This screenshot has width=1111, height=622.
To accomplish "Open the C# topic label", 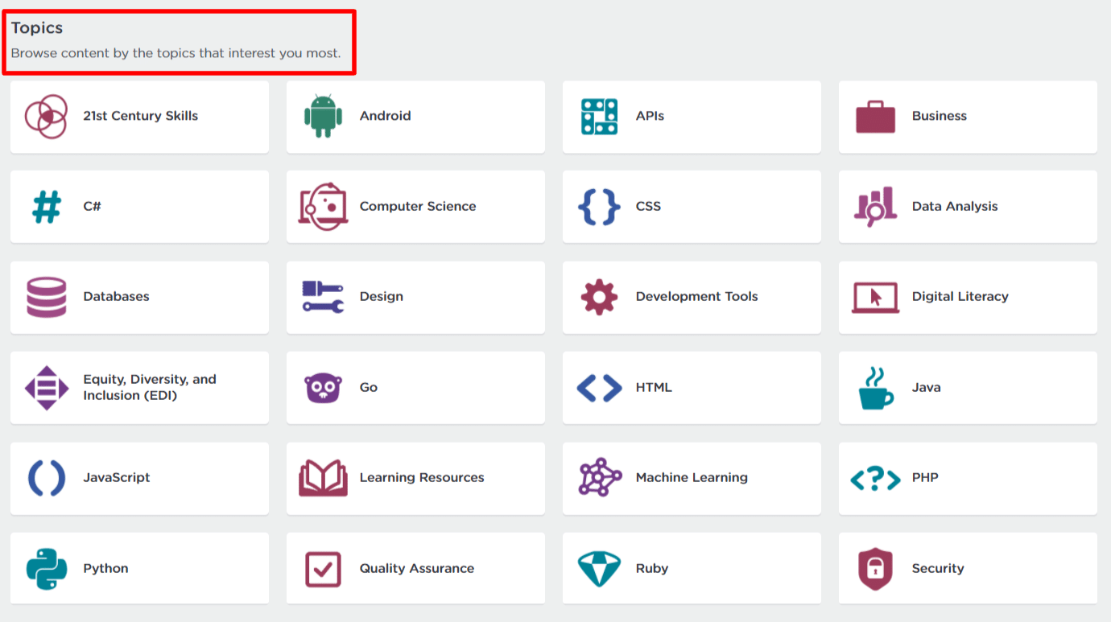I will 92,206.
